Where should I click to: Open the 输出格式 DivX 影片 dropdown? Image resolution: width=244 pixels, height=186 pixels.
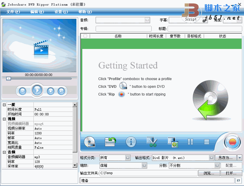(211, 158)
